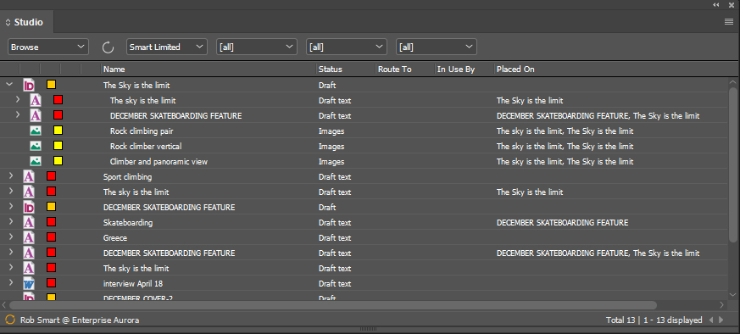This screenshot has width=740, height=334.
Task: Collapse the panel with the double-arrow icon
Action: coord(716,4)
